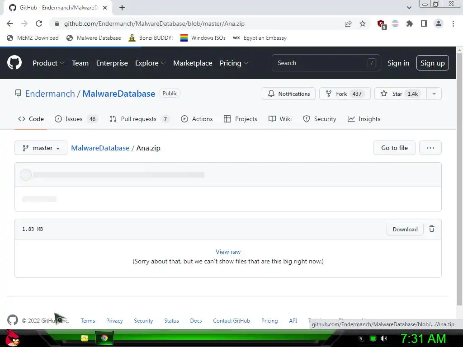Click the Sign in link

coord(398,63)
